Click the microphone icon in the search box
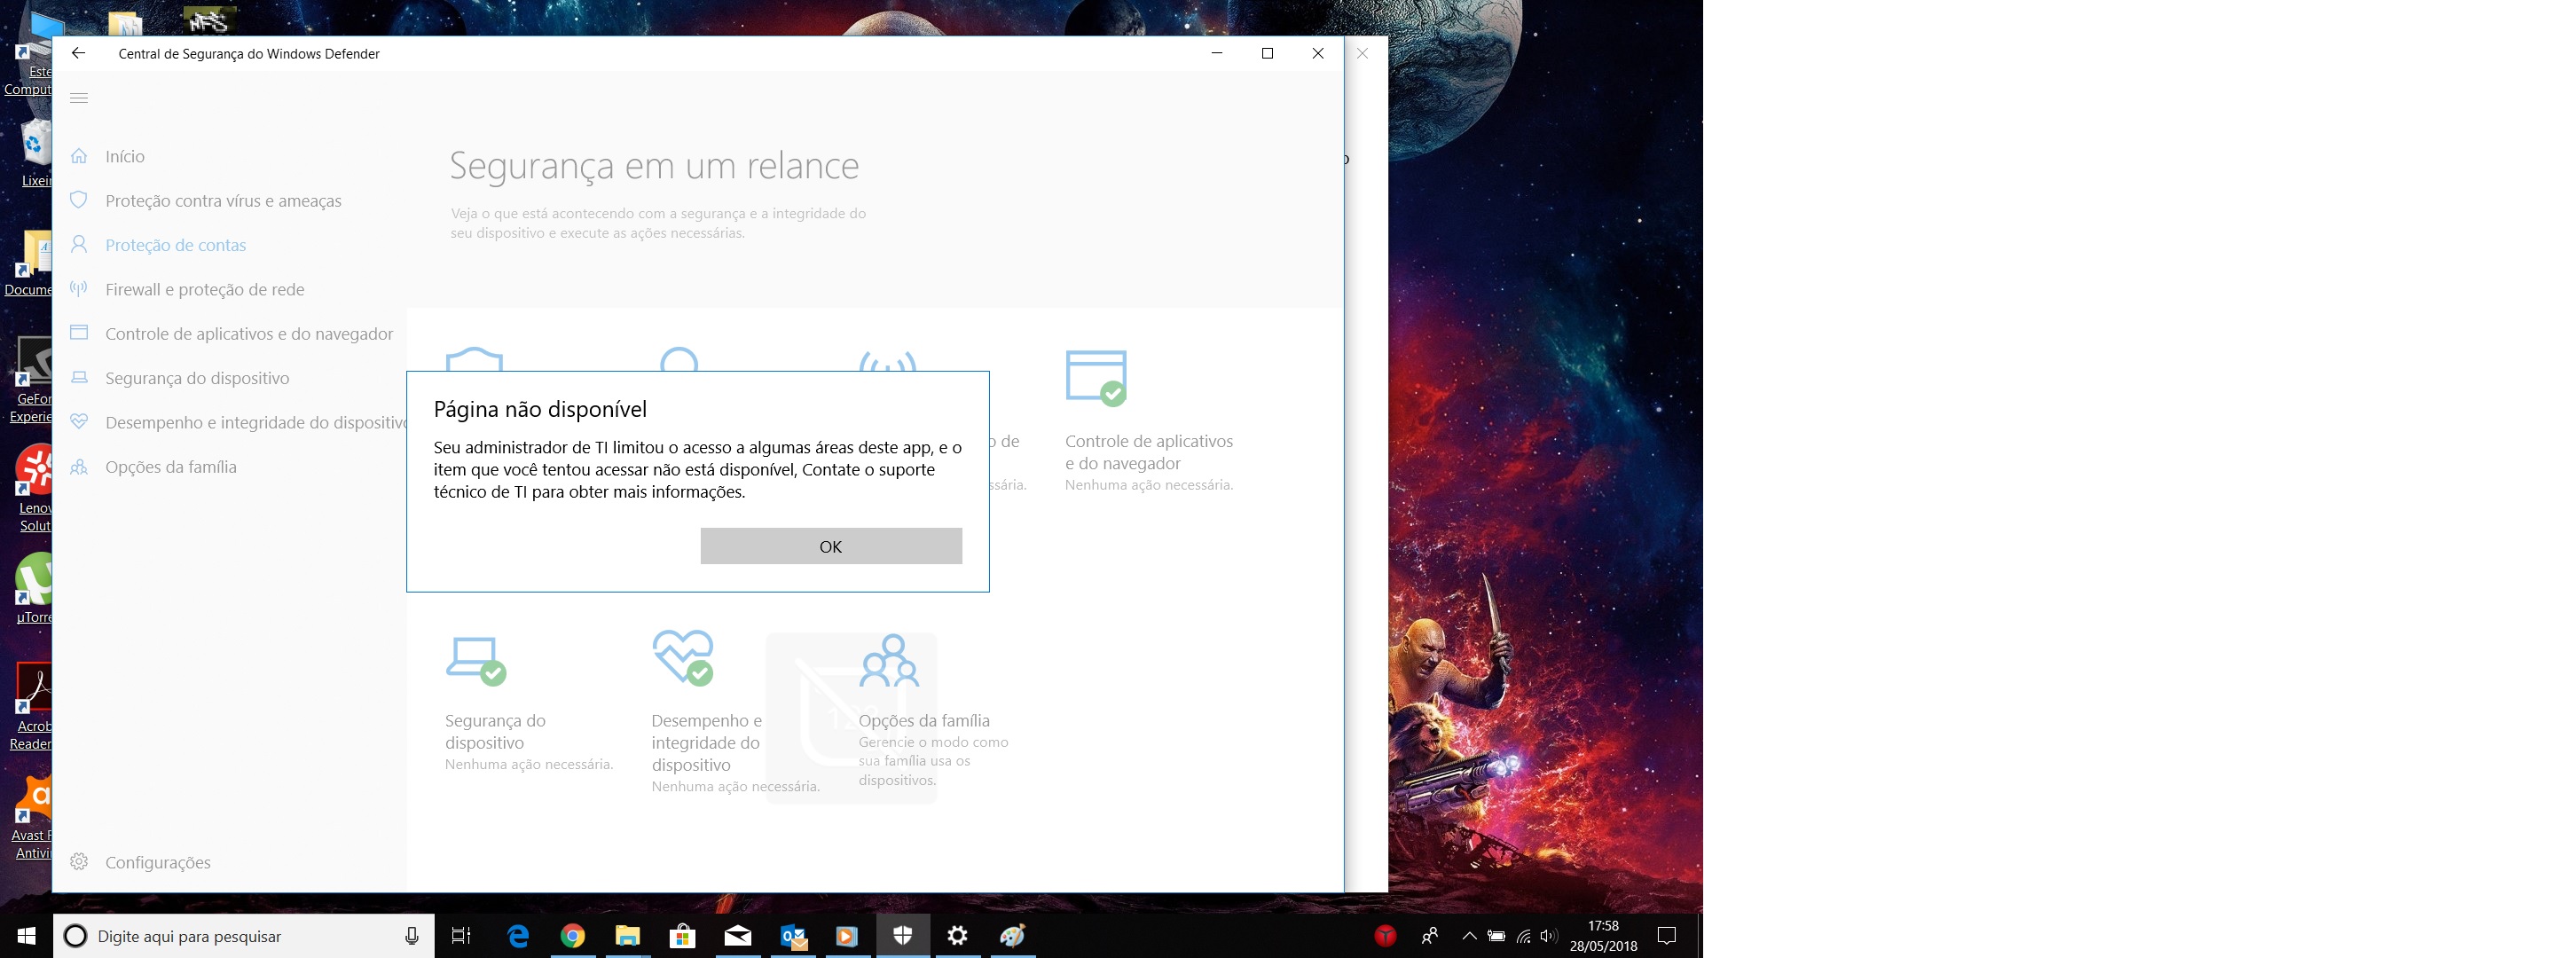Viewport: 2576px width, 958px height. [411, 936]
